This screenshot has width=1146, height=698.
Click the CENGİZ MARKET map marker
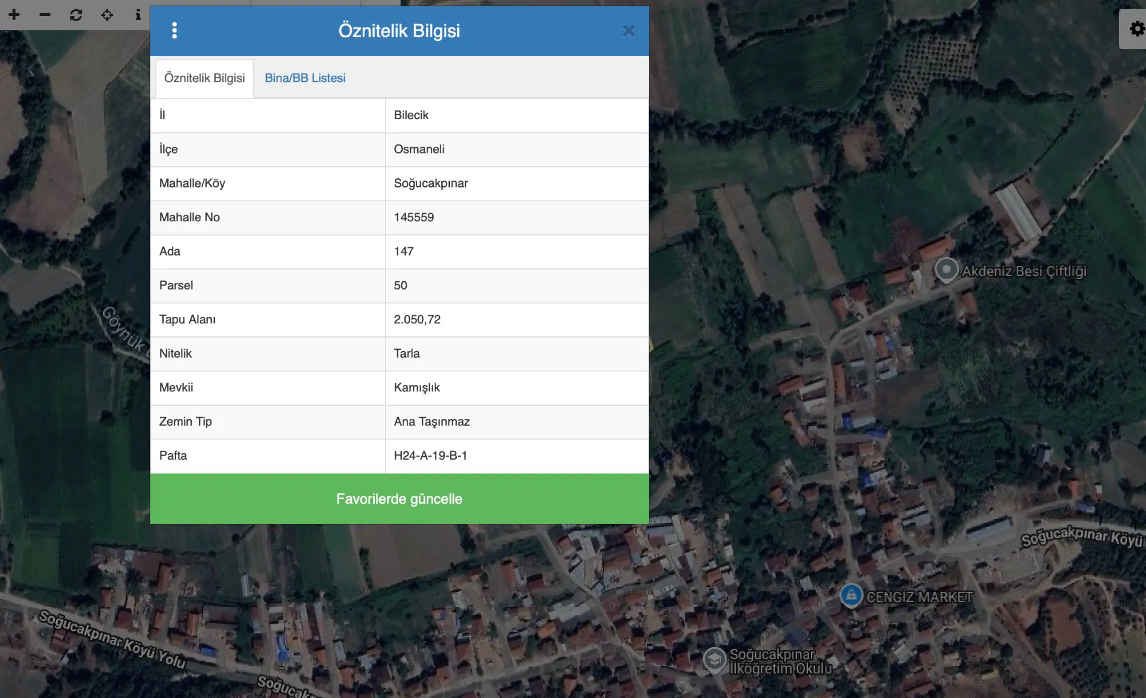(x=851, y=595)
